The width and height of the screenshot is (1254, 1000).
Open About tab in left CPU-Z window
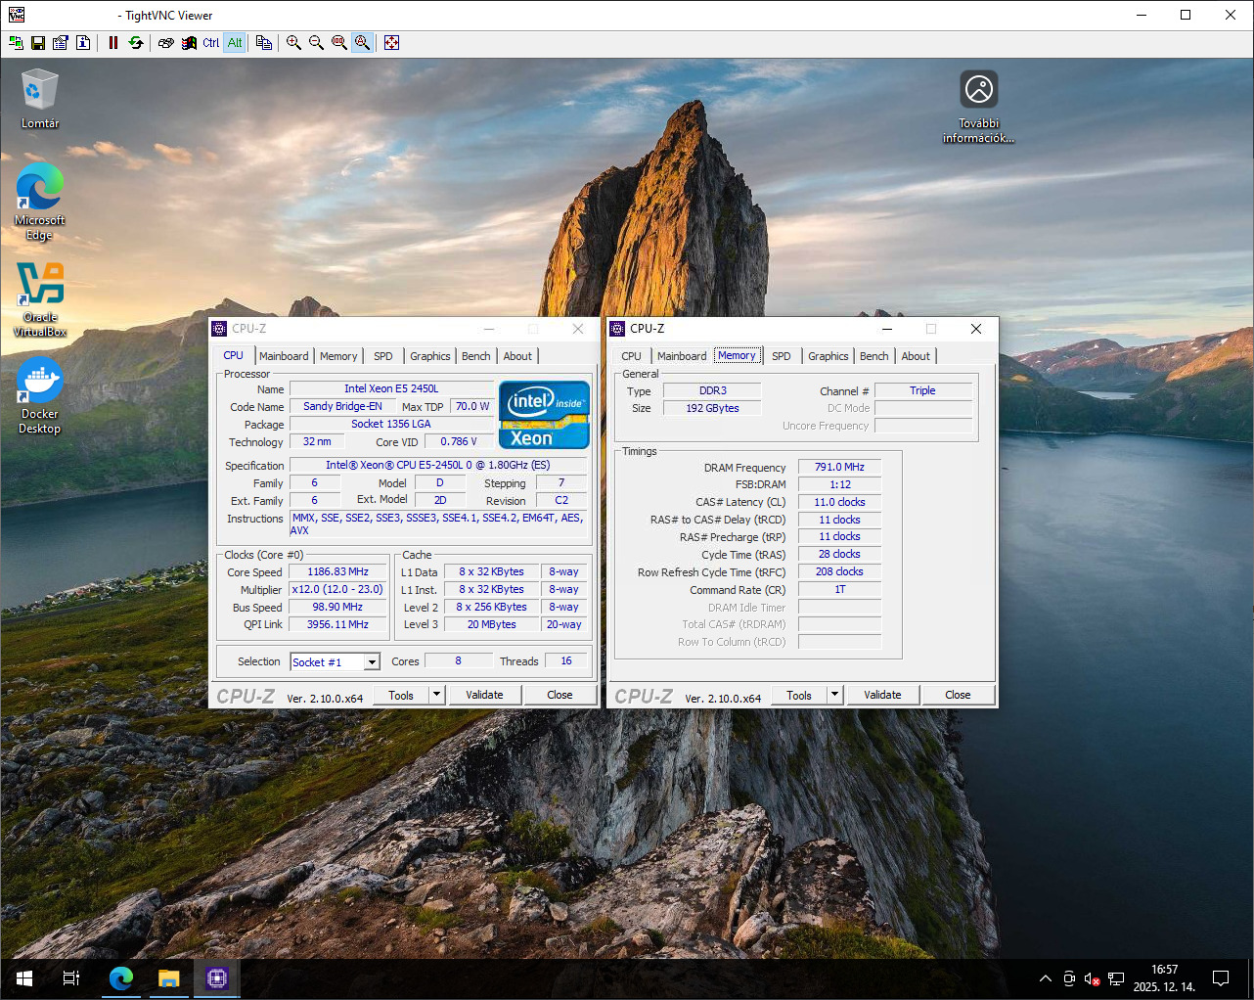coord(517,356)
